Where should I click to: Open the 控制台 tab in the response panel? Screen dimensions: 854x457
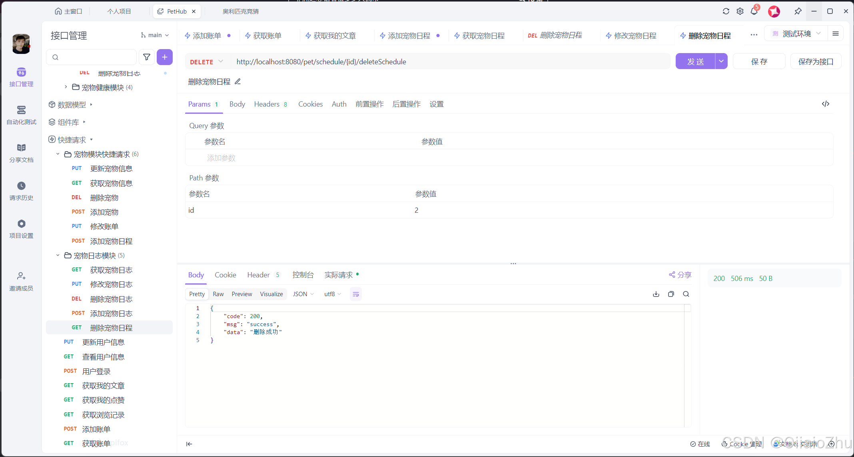click(303, 275)
